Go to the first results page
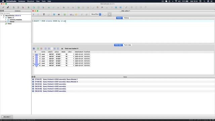 tap(46, 48)
